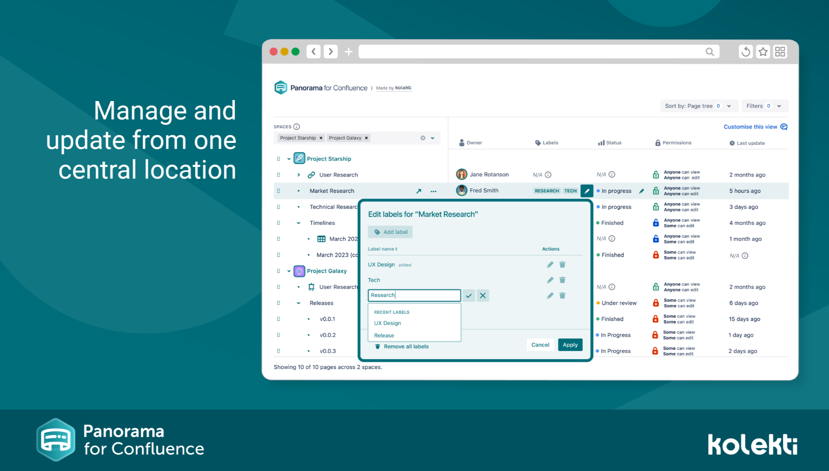
Task: Click the browser address bar field
Action: [539, 52]
